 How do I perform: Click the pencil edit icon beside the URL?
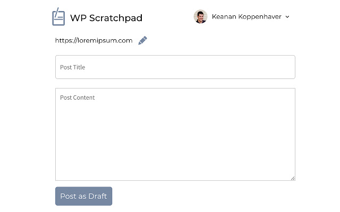[142, 40]
